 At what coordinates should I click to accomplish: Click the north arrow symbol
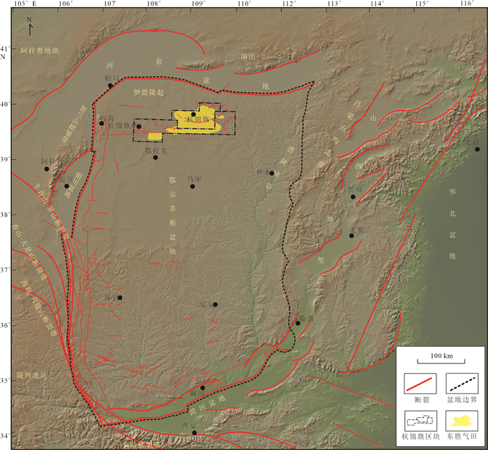(30, 27)
